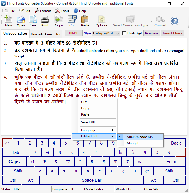Viewport: 189px width, 193px height.
Task: Click the Tab key on virtual keyboard
Action: click(x=16, y=152)
